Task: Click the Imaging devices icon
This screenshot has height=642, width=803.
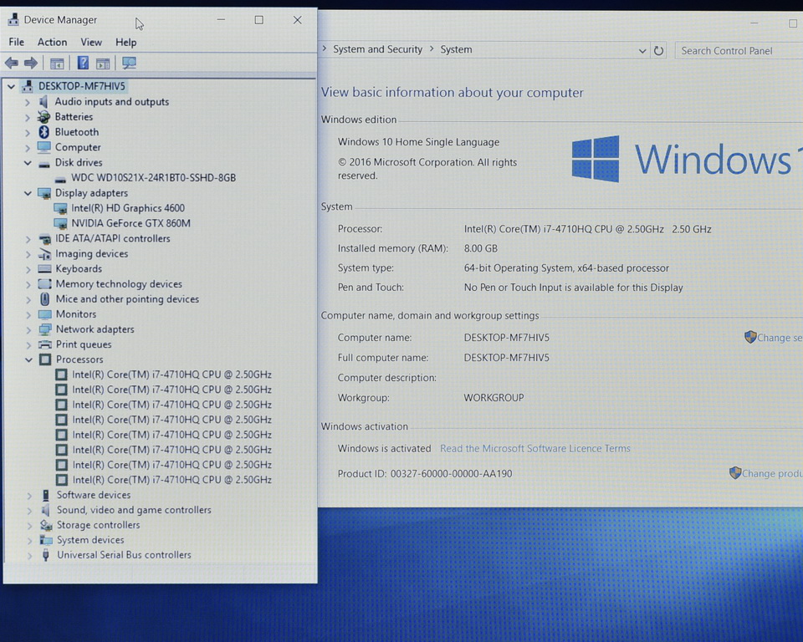Action: point(44,254)
